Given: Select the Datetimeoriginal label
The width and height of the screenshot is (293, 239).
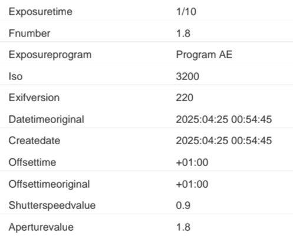Looking at the screenshot, I should (x=47, y=119).
